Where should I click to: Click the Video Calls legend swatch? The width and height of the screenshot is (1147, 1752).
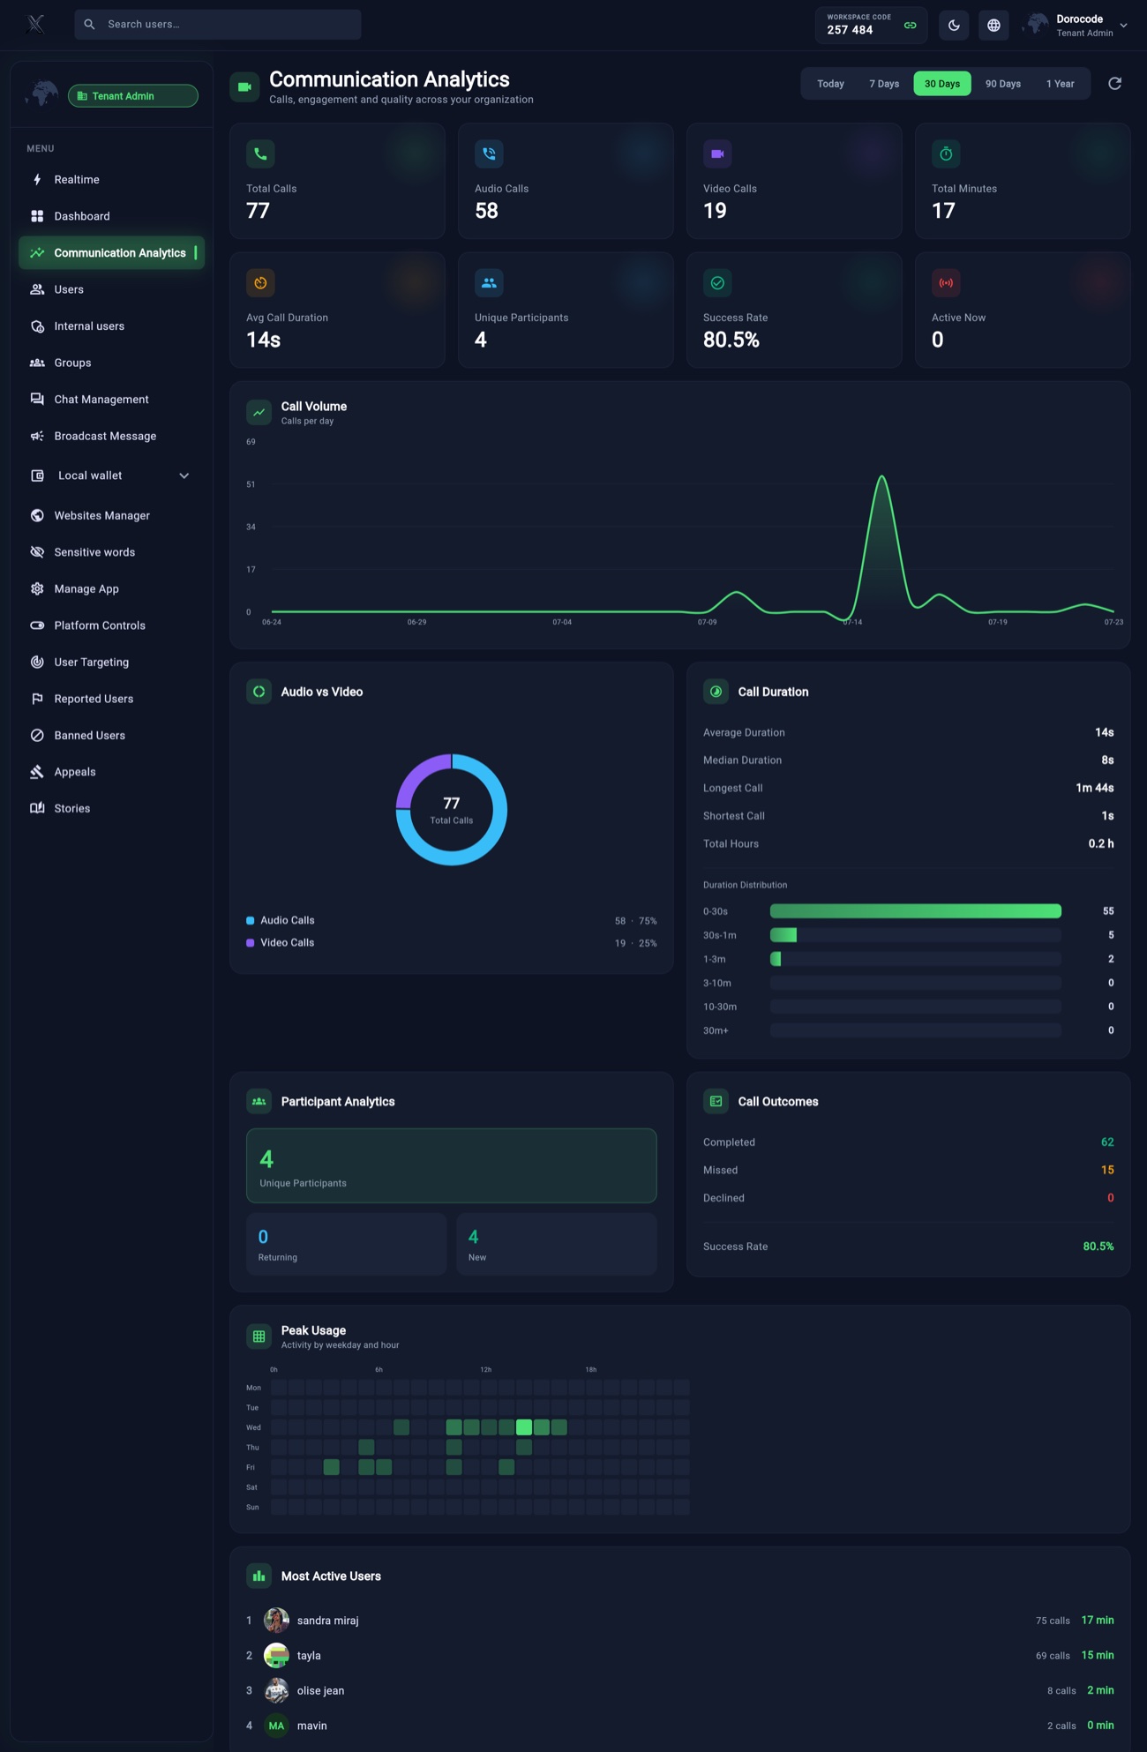click(251, 943)
